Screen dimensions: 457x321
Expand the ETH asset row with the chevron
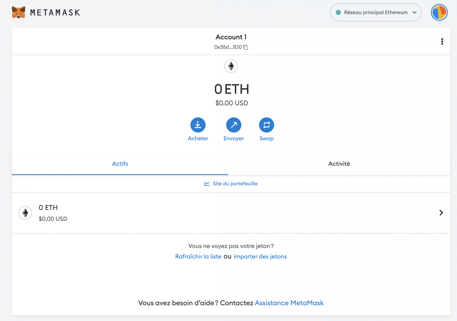pyautogui.click(x=441, y=213)
